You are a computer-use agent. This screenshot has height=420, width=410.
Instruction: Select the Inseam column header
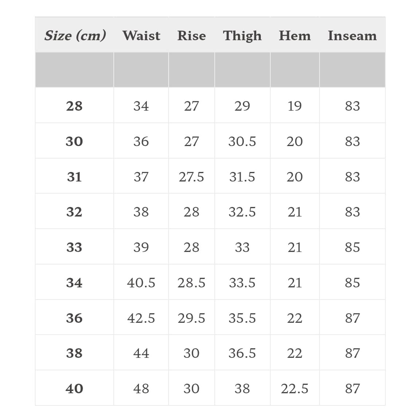click(352, 36)
